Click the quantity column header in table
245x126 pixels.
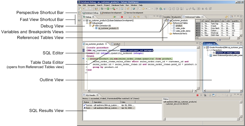click(x=235, y=21)
